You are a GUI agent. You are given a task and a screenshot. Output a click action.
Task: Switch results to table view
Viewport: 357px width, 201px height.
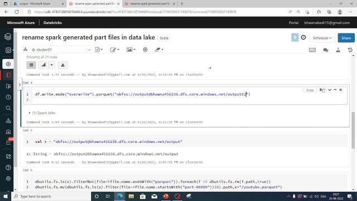tap(31, 65)
